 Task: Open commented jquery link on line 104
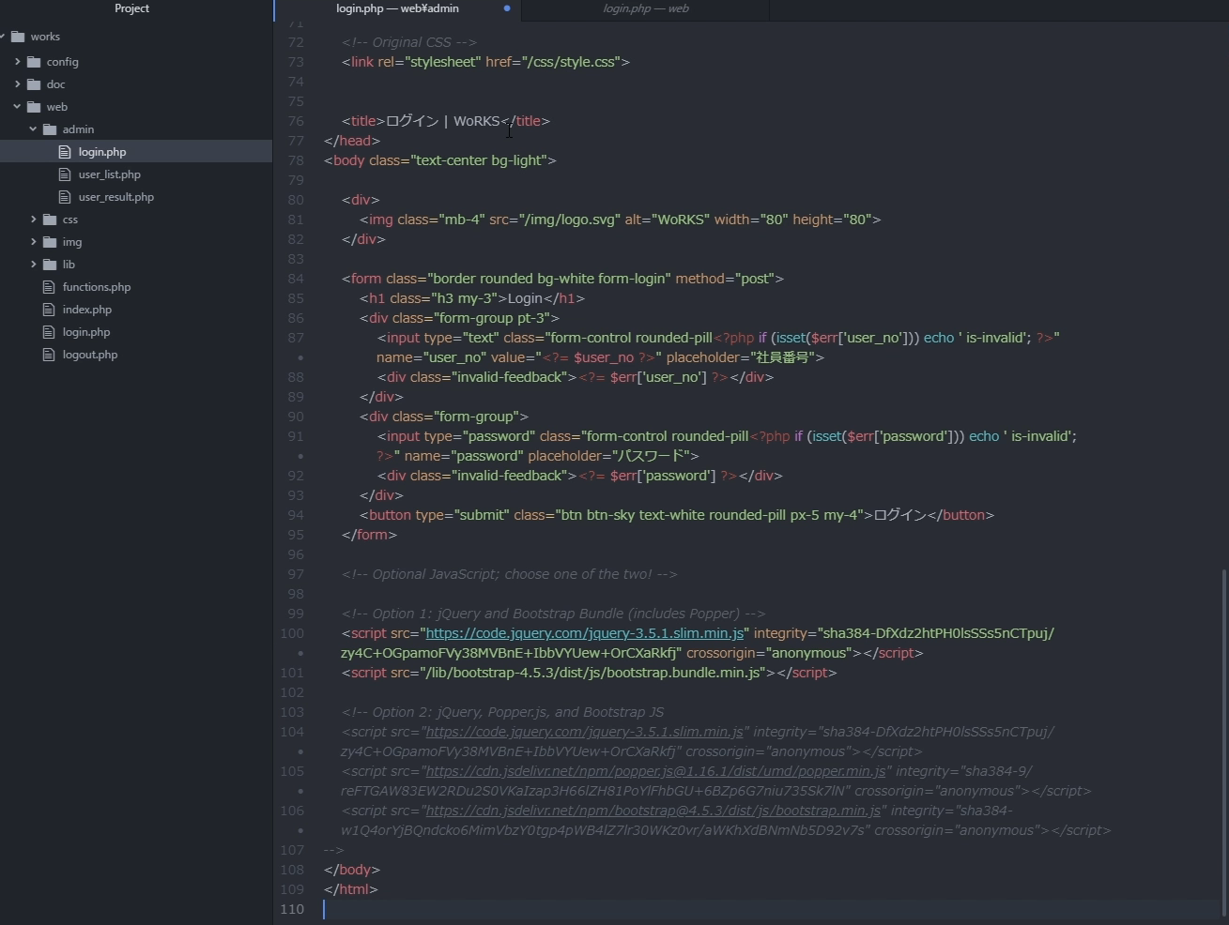click(585, 732)
